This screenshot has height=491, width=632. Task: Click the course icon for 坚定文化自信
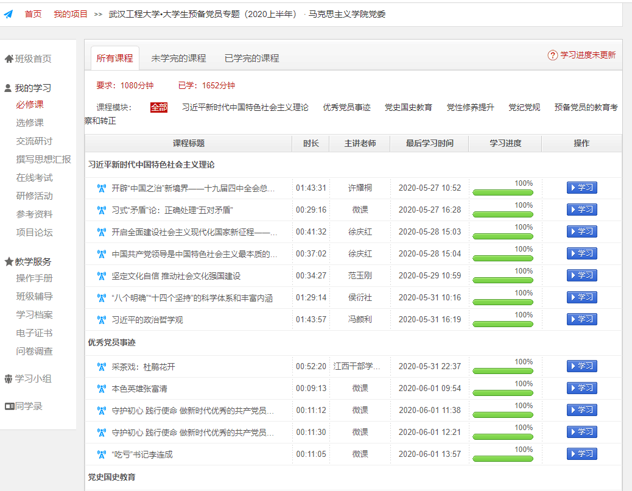[x=102, y=276]
